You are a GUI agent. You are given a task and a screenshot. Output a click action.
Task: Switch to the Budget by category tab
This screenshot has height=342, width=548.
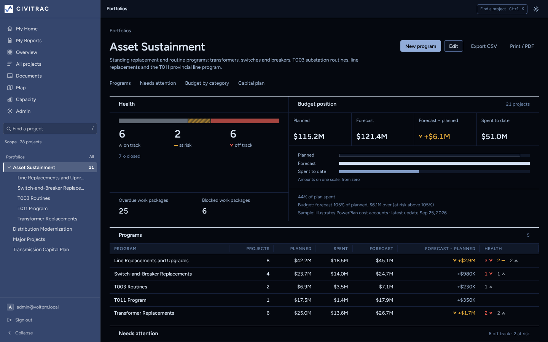click(x=207, y=83)
